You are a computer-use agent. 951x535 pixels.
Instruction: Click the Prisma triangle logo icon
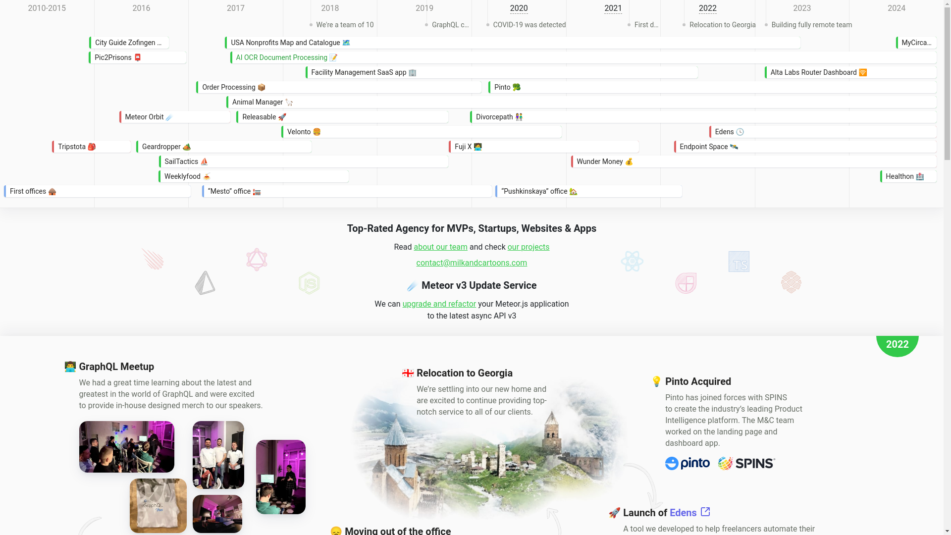coord(205,282)
